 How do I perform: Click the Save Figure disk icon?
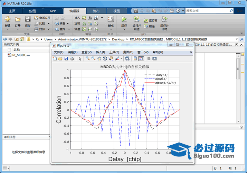click(66, 58)
